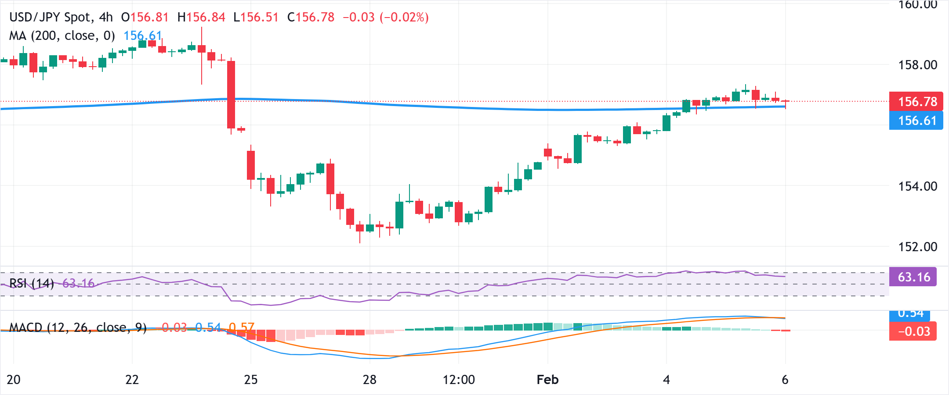Click the 63.16 value beside the RSI label
Screen dimensions: 949x395
click(x=78, y=284)
